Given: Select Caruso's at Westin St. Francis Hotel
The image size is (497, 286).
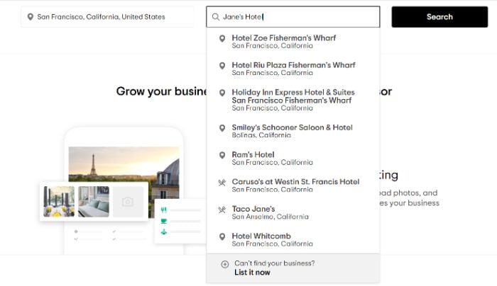Looking at the screenshot, I should (293, 185).
